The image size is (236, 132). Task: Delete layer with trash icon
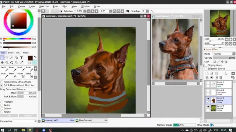pos(221,78)
